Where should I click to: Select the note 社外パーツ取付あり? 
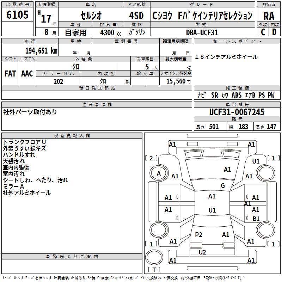(x=30, y=112)
